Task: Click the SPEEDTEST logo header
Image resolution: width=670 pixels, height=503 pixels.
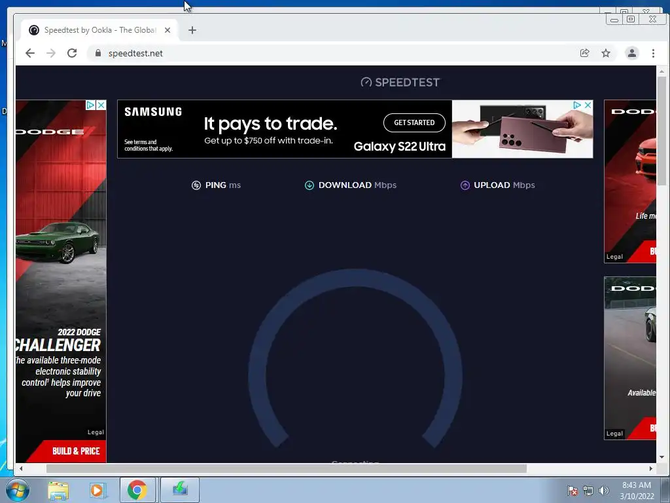Action: click(400, 82)
